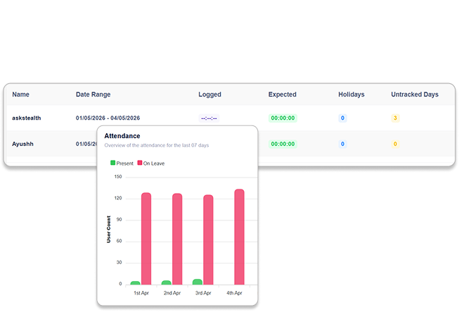Toggle the green Present legend swatch
Image resolution: width=459 pixels, height=324 pixels.
[x=112, y=163]
